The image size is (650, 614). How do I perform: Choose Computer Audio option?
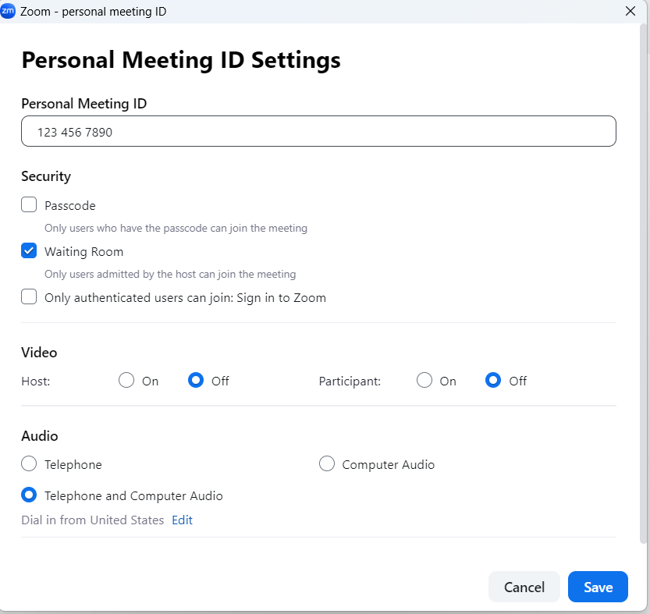(x=327, y=464)
